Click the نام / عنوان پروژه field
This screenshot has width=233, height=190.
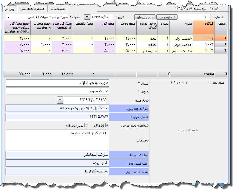tap(58, 108)
